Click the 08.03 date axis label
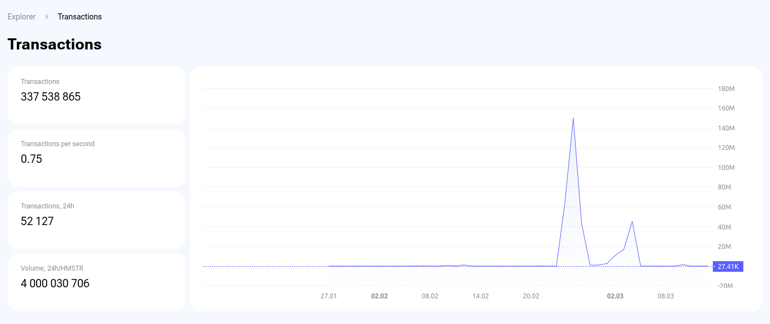Image resolution: width=770 pixels, height=324 pixels. click(x=666, y=296)
